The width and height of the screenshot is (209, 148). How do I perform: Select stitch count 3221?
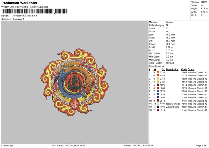(x=162, y=107)
